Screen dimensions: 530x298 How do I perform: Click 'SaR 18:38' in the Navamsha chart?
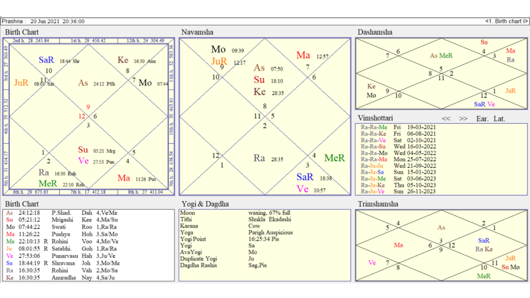point(314,177)
